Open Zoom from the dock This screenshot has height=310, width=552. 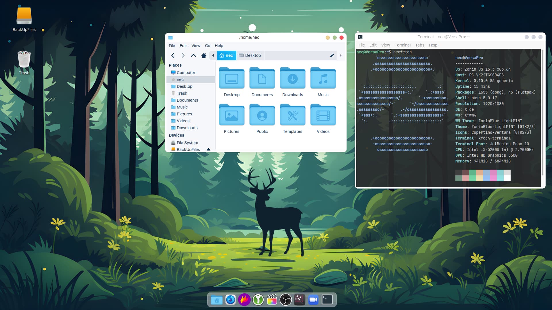point(313,300)
